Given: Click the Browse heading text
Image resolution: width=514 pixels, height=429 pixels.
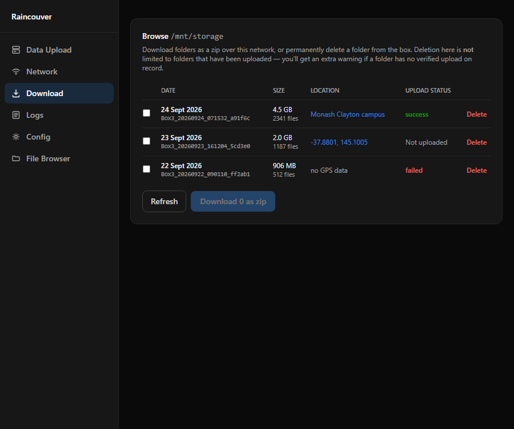Looking at the screenshot, I should tap(155, 36).
